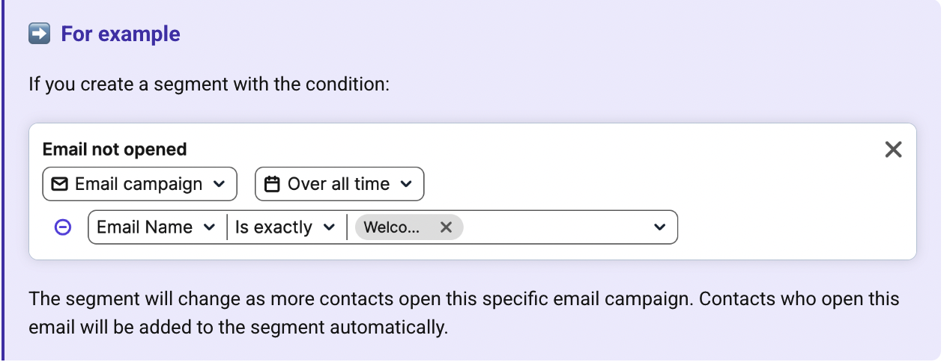Image resolution: width=944 pixels, height=362 pixels.
Task: Click the For example heading
Action: 121,34
